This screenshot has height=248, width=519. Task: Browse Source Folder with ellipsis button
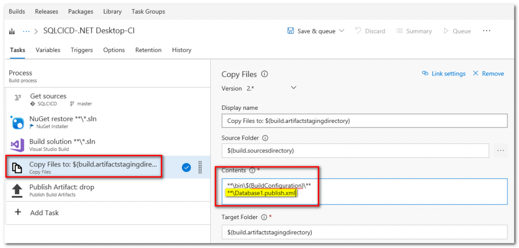[501, 151]
